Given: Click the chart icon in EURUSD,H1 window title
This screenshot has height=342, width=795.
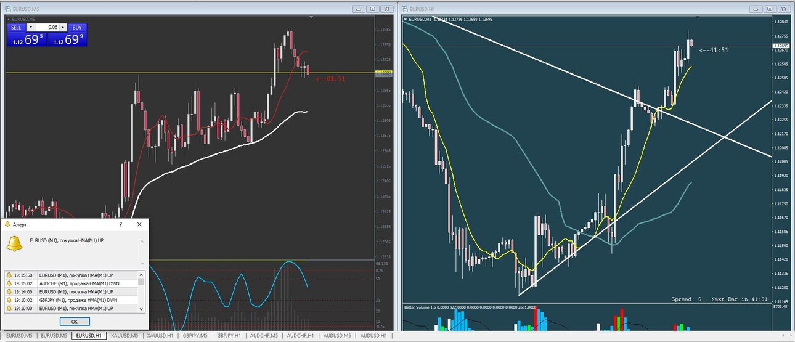Looking at the screenshot, I should [404, 9].
